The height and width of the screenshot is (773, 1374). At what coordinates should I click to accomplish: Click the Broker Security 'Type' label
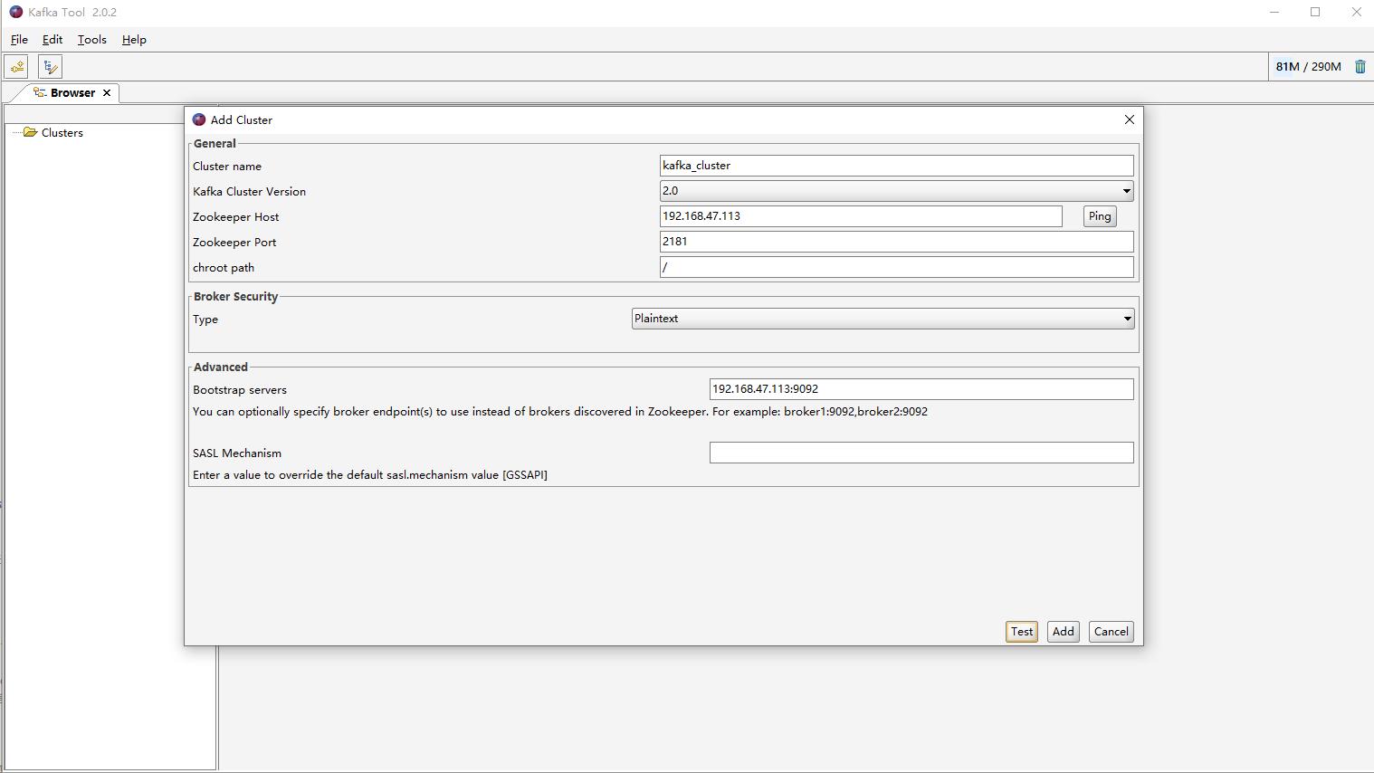click(x=205, y=320)
